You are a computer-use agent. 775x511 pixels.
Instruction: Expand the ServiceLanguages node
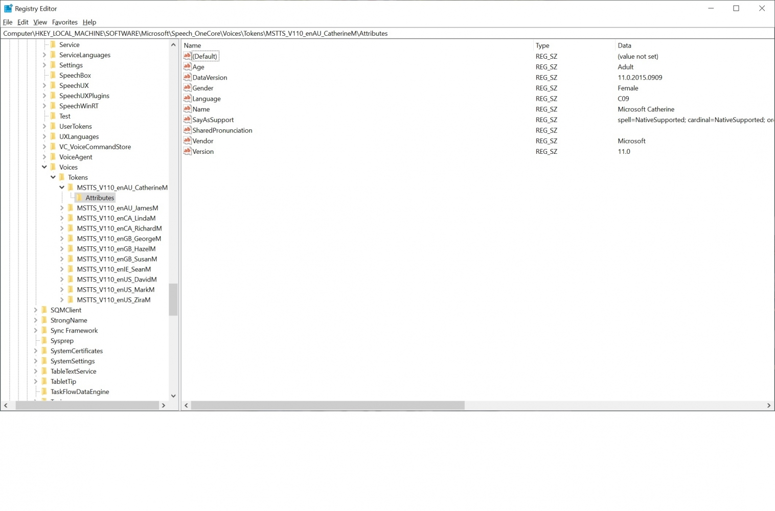click(x=44, y=55)
